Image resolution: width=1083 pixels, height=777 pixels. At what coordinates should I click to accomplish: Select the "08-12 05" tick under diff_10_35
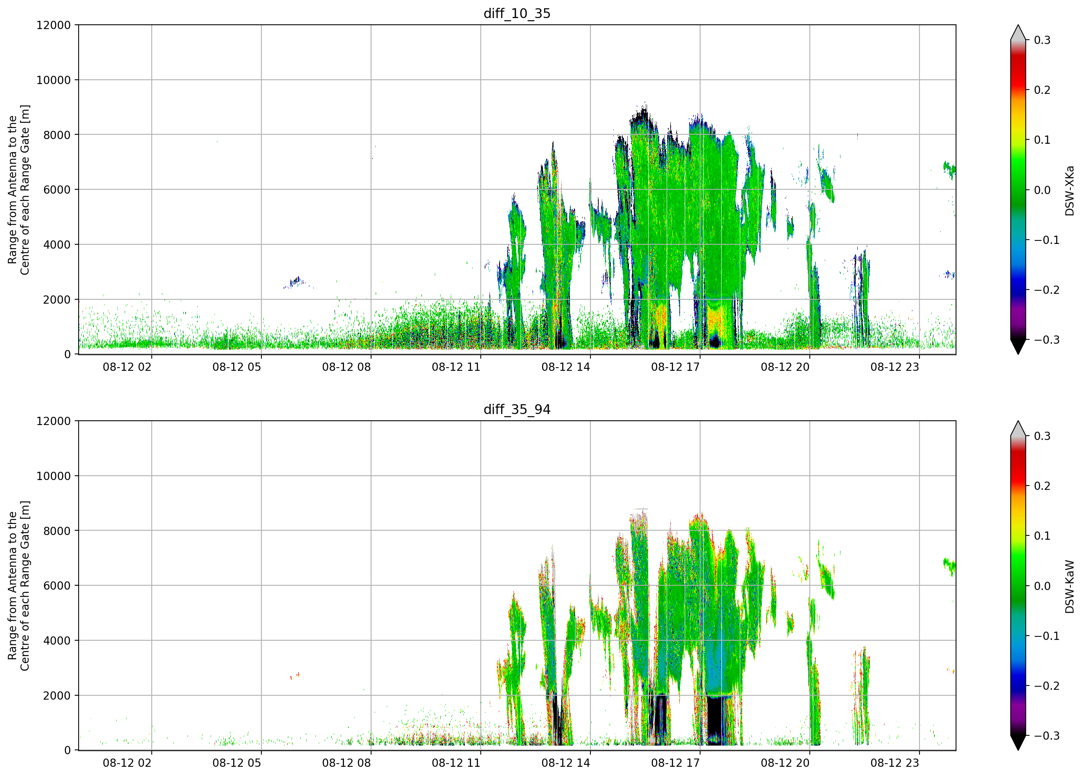point(237,367)
